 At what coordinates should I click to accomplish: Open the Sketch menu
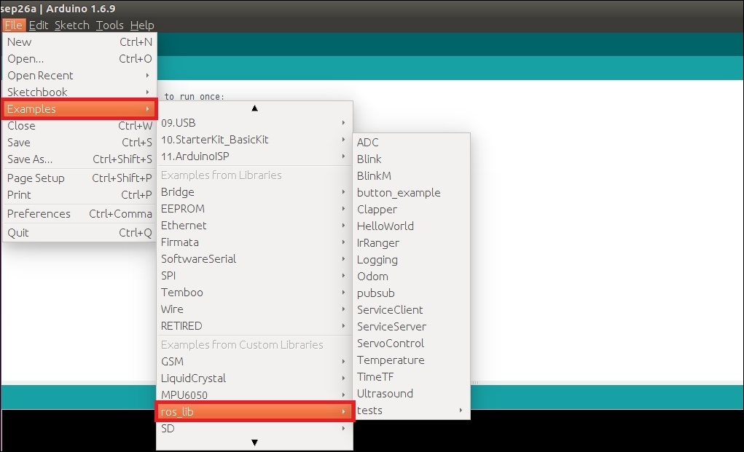tap(71, 25)
